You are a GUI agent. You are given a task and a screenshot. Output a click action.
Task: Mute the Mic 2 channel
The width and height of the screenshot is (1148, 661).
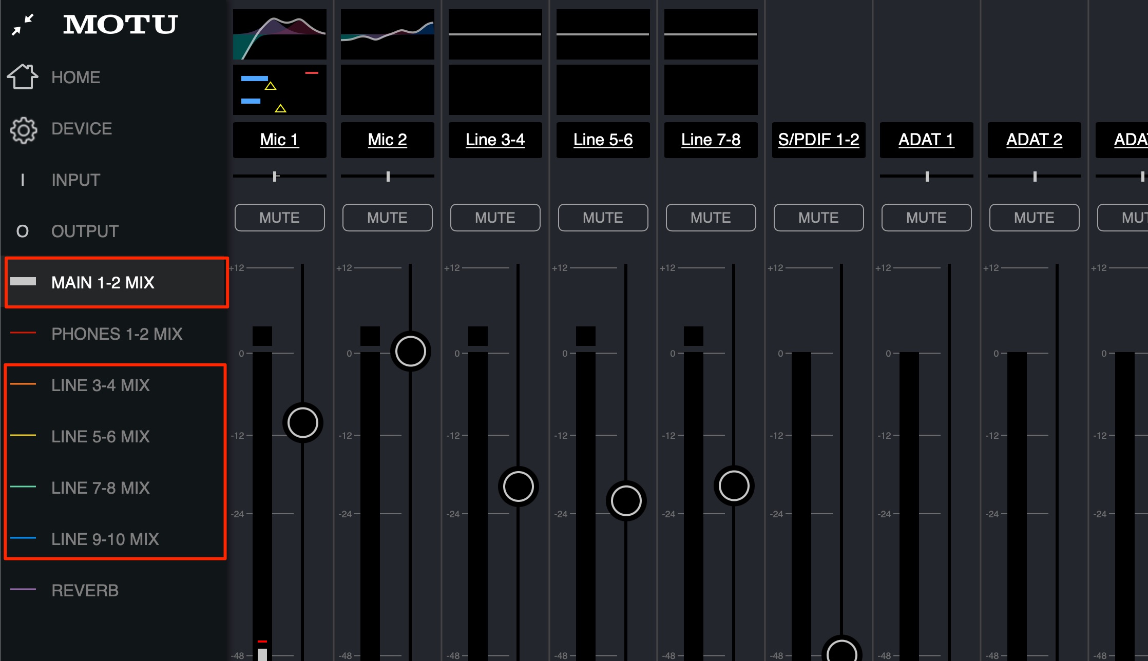pos(388,218)
